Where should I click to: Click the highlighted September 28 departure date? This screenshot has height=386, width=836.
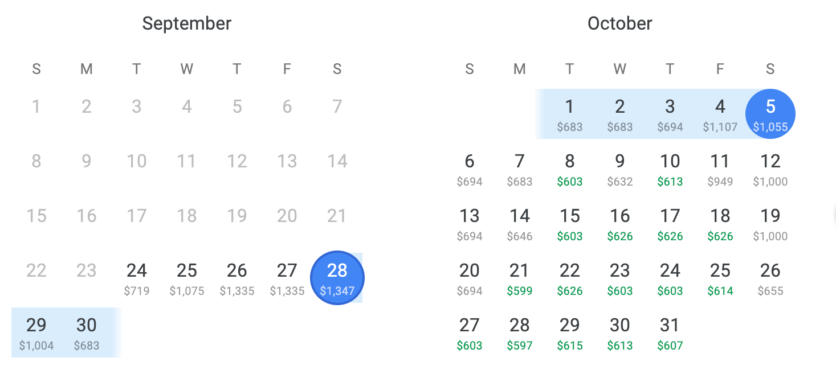pos(337,278)
